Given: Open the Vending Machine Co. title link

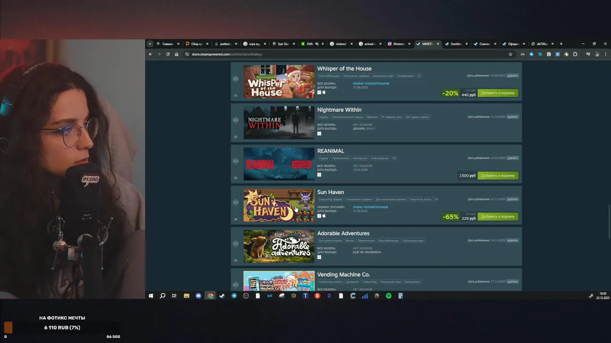Looking at the screenshot, I should click(343, 275).
